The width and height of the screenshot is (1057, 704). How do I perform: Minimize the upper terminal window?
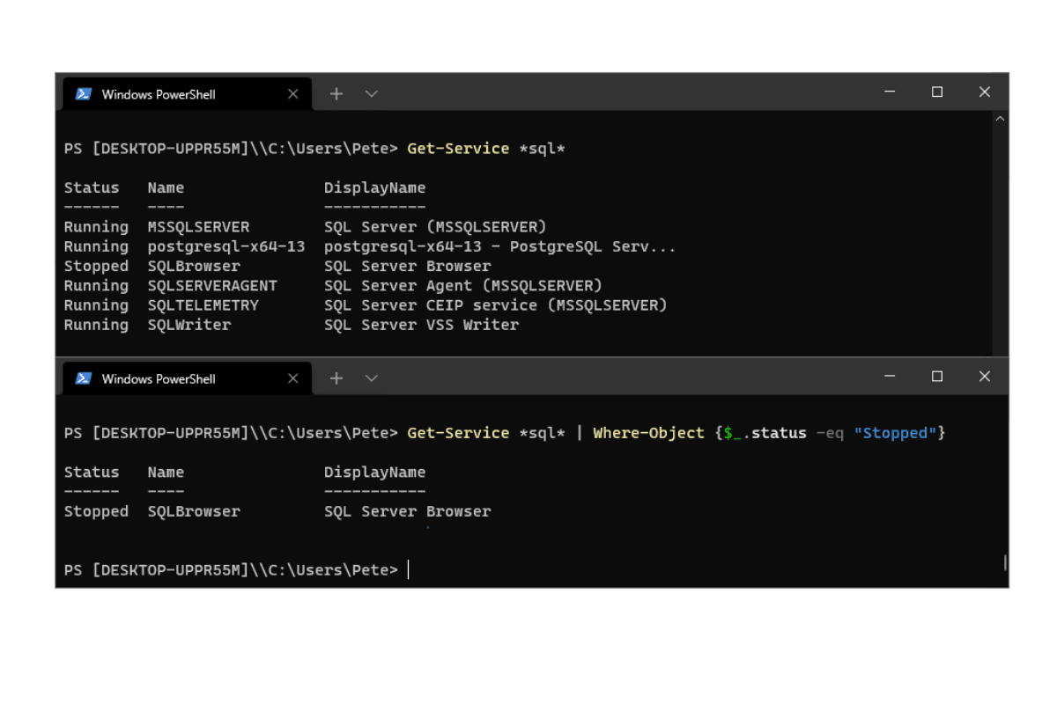(890, 92)
